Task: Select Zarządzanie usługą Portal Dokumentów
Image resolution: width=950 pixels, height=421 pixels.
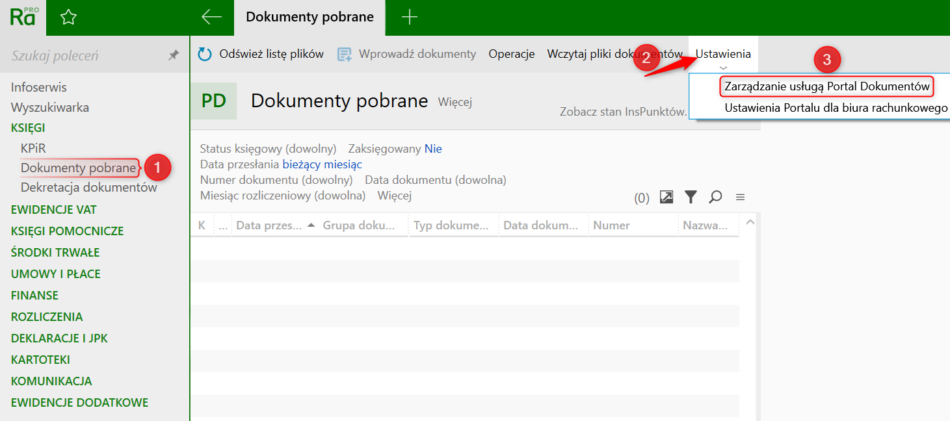Action: pos(827,86)
